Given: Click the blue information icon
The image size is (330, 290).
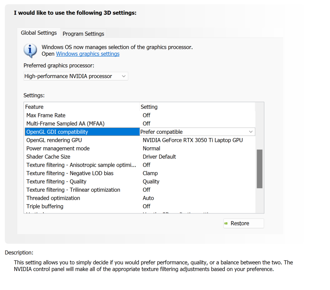Looking at the screenshot, I should click(x=31, y=50).
